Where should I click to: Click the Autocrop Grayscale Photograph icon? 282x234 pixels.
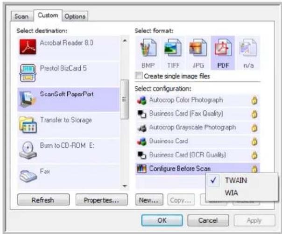[x=142, y=128]
